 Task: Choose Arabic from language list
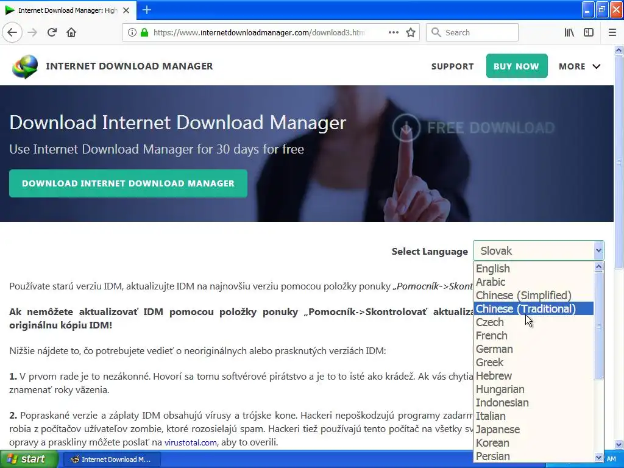point(533,282)
